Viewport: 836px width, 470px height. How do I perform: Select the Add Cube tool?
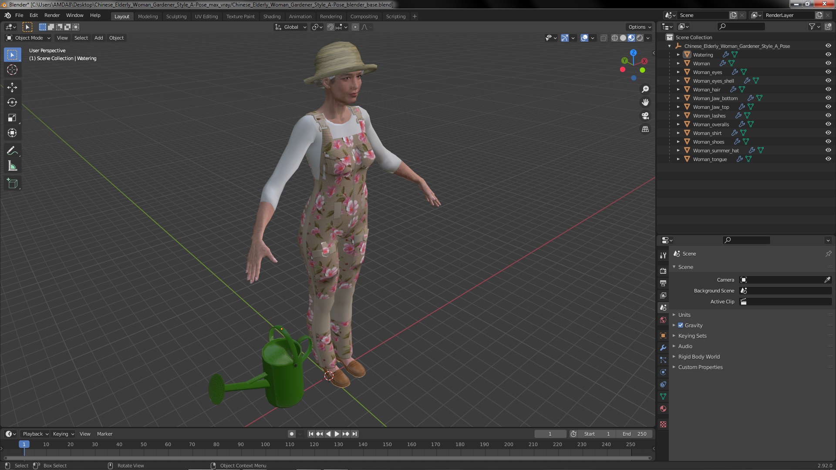pos(12,184)
